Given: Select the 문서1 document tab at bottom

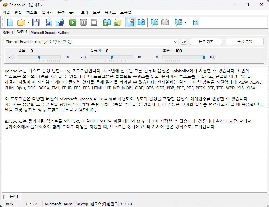Looking at the screenshot, I should tap(11, 196).
